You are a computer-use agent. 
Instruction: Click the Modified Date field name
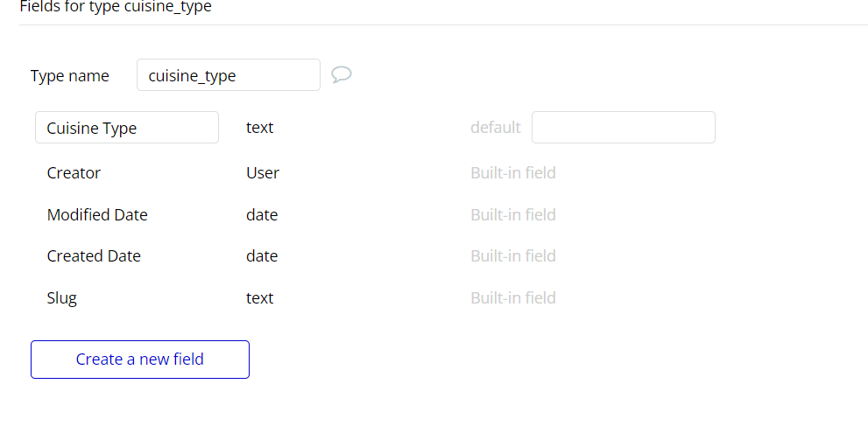[x=97, y=215]
